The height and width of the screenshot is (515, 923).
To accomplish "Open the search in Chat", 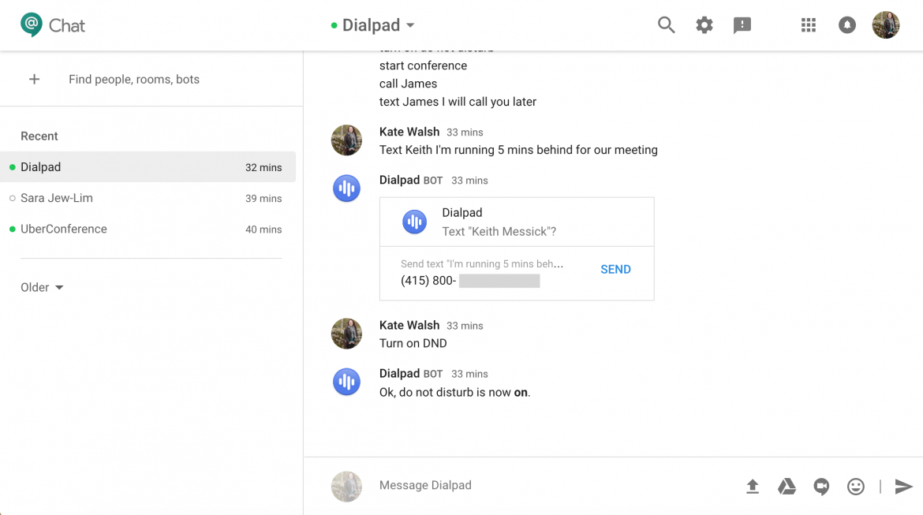I will tap(666, 24).
